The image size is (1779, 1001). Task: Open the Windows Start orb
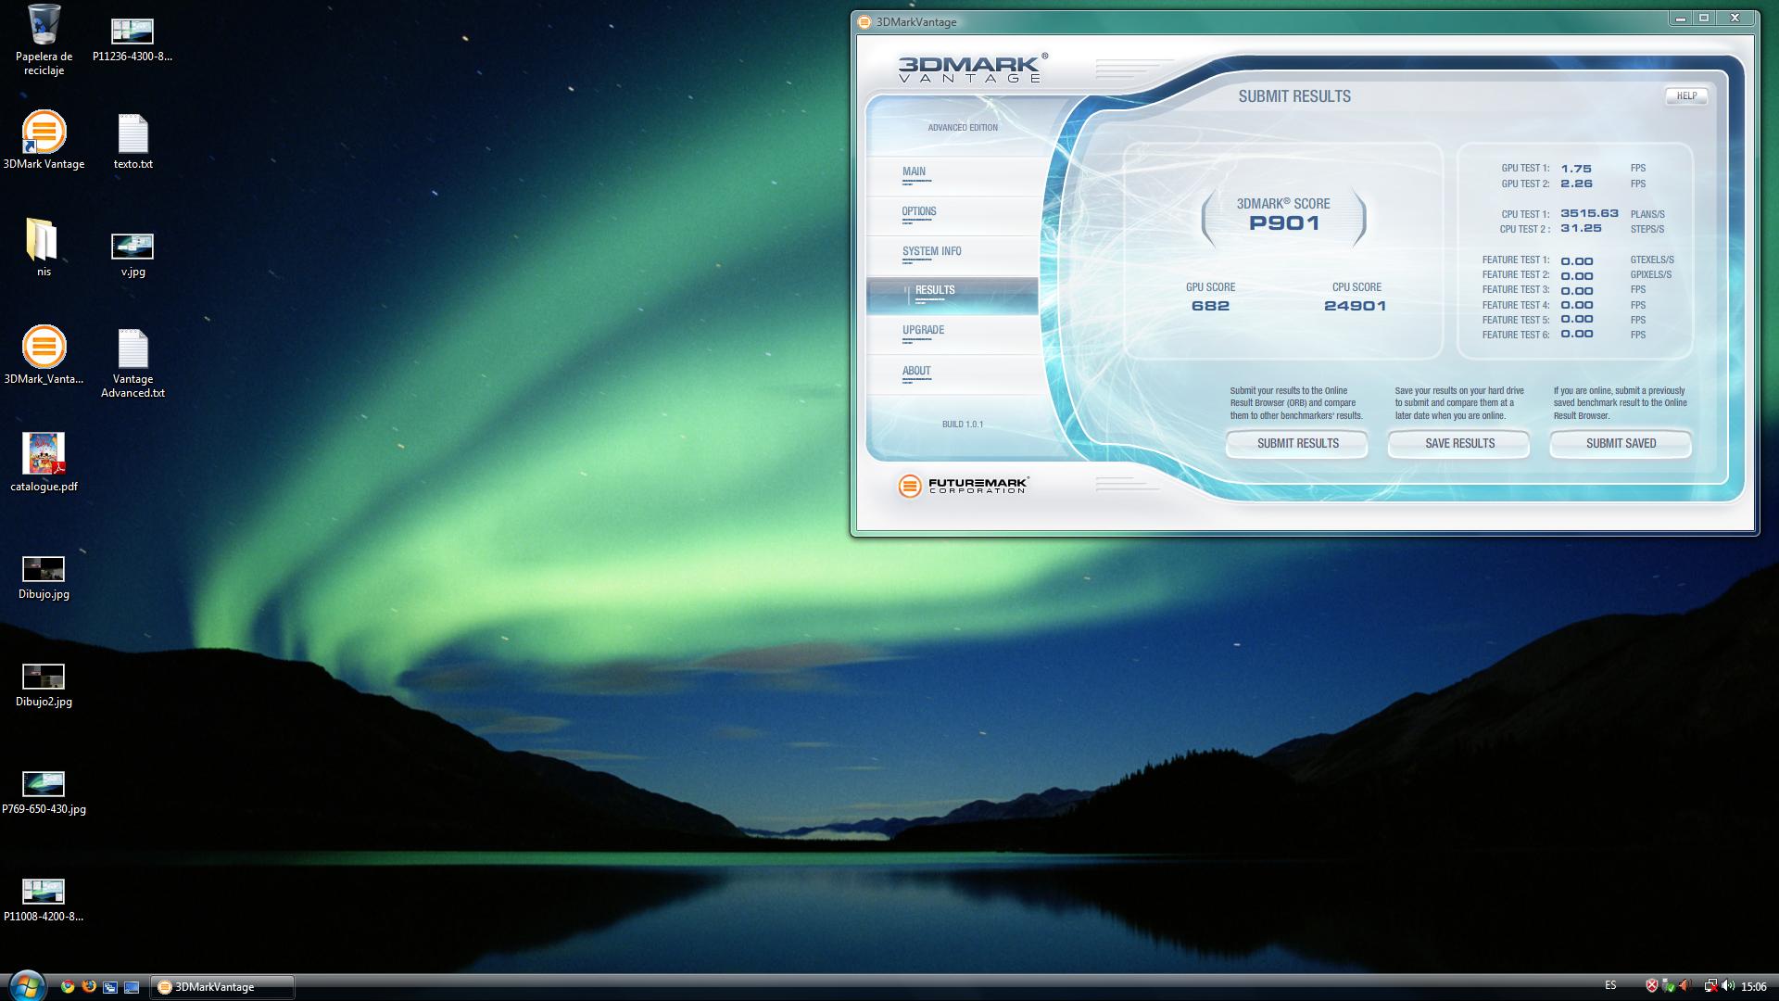[x=26, y=985]
